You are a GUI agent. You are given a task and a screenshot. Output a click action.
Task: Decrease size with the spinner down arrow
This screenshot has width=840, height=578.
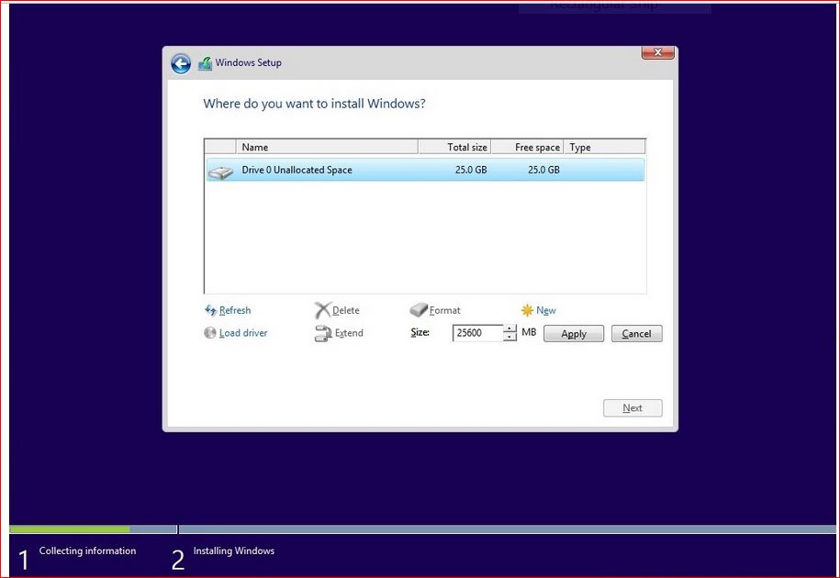pos(510,338)
